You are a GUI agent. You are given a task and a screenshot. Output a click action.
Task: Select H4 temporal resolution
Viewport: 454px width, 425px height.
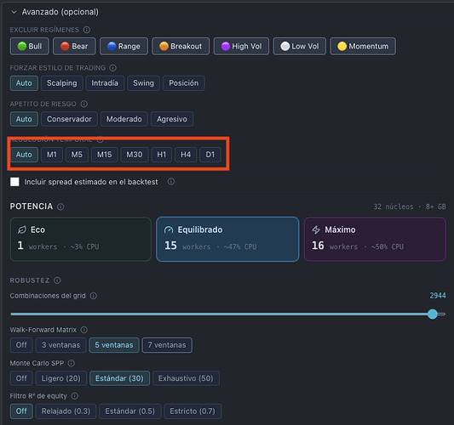(186, 155)
